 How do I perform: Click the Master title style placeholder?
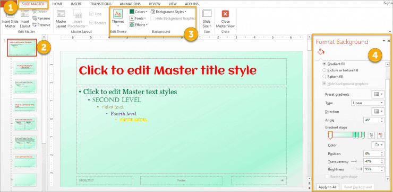tap(182, 71)
